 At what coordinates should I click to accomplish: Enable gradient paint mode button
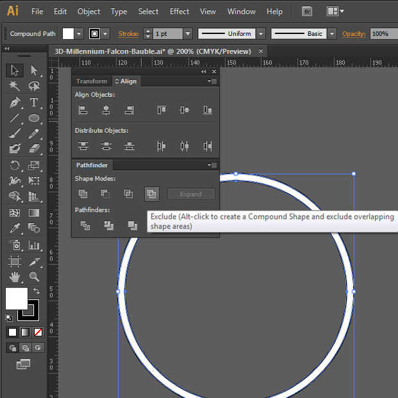coord(25,332)
